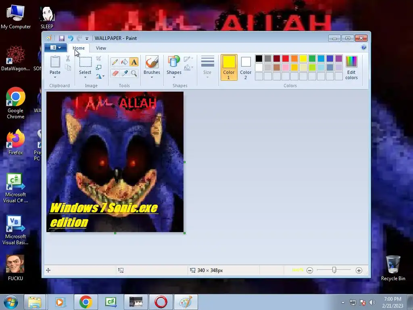The image size is (413, 310).
Task: Click the Resize icon in Image group
Action: click(x=98, y=67)
